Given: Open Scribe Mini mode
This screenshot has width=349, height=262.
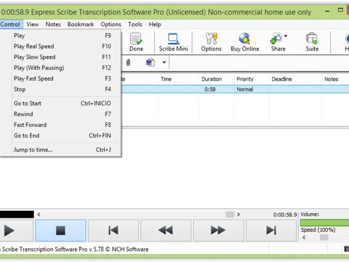Looking at the screenshot, I should [x=173, y=42].
